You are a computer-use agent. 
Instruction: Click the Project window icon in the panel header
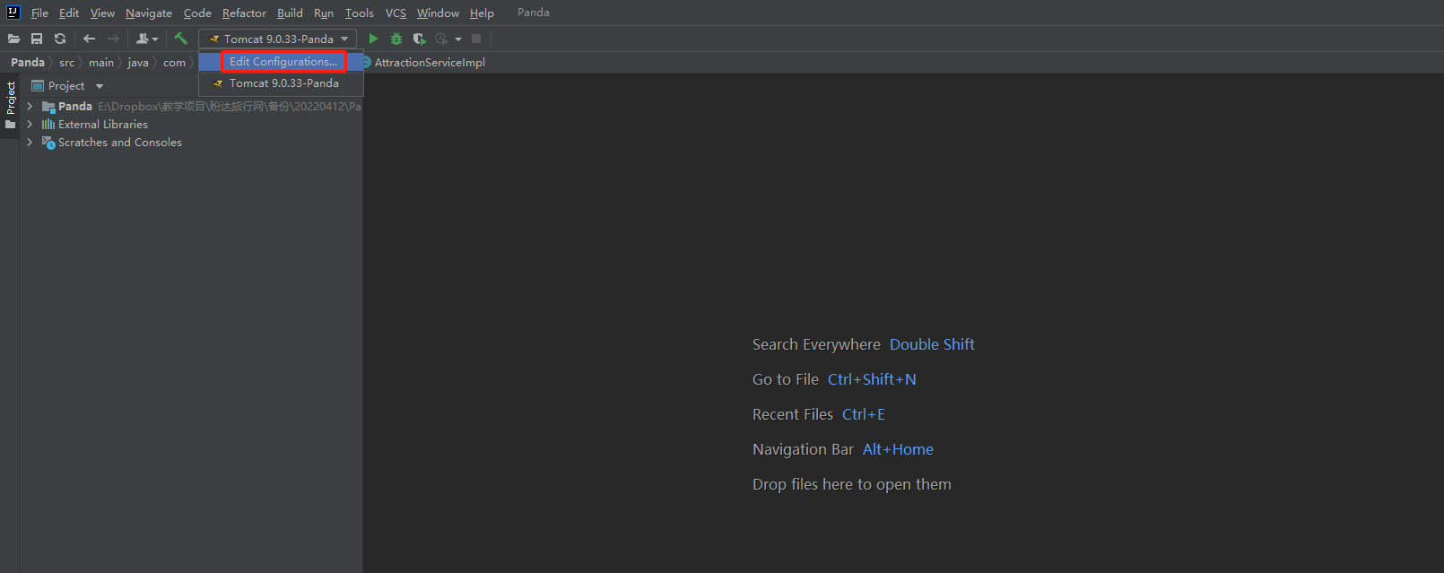click(x=38, y=86)
